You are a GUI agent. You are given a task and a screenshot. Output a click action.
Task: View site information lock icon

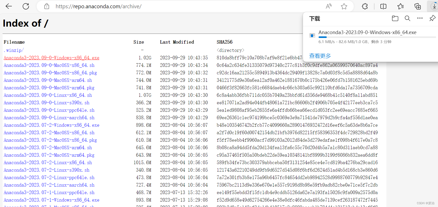coord(46,6)
